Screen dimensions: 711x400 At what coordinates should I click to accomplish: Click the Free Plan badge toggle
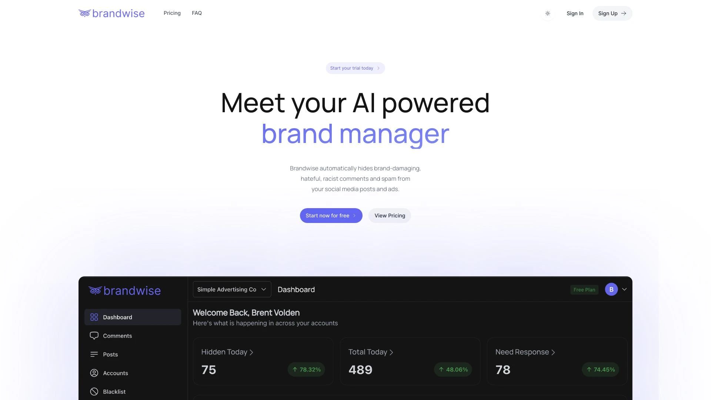click(584, 289)
